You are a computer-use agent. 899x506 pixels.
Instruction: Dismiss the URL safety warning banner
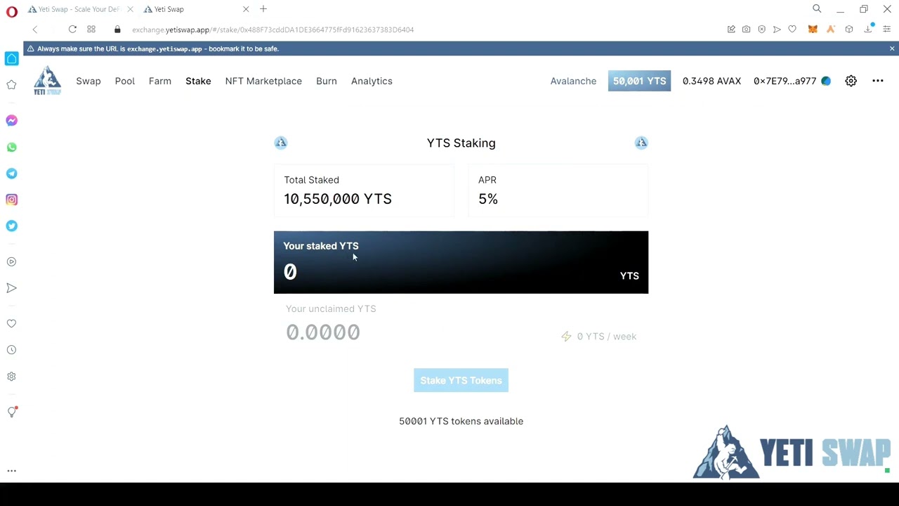(x=892, y=48)
